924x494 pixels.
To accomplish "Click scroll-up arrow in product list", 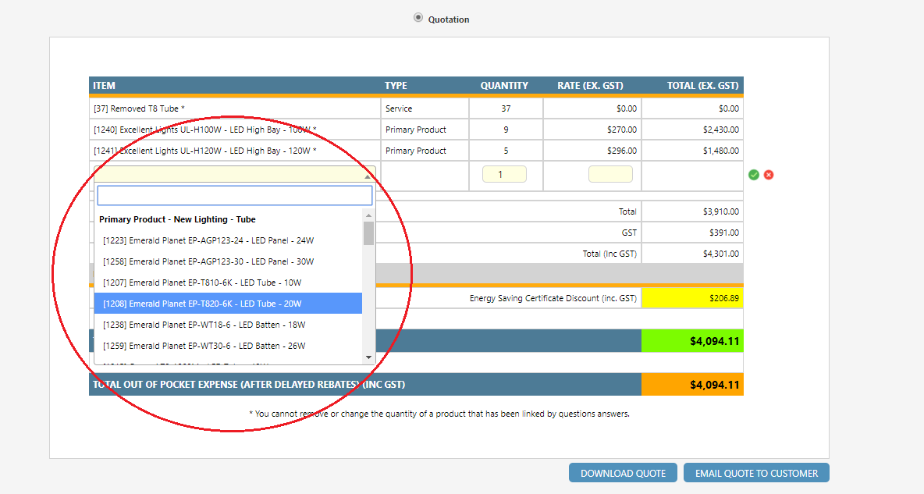I will [368, 215].
